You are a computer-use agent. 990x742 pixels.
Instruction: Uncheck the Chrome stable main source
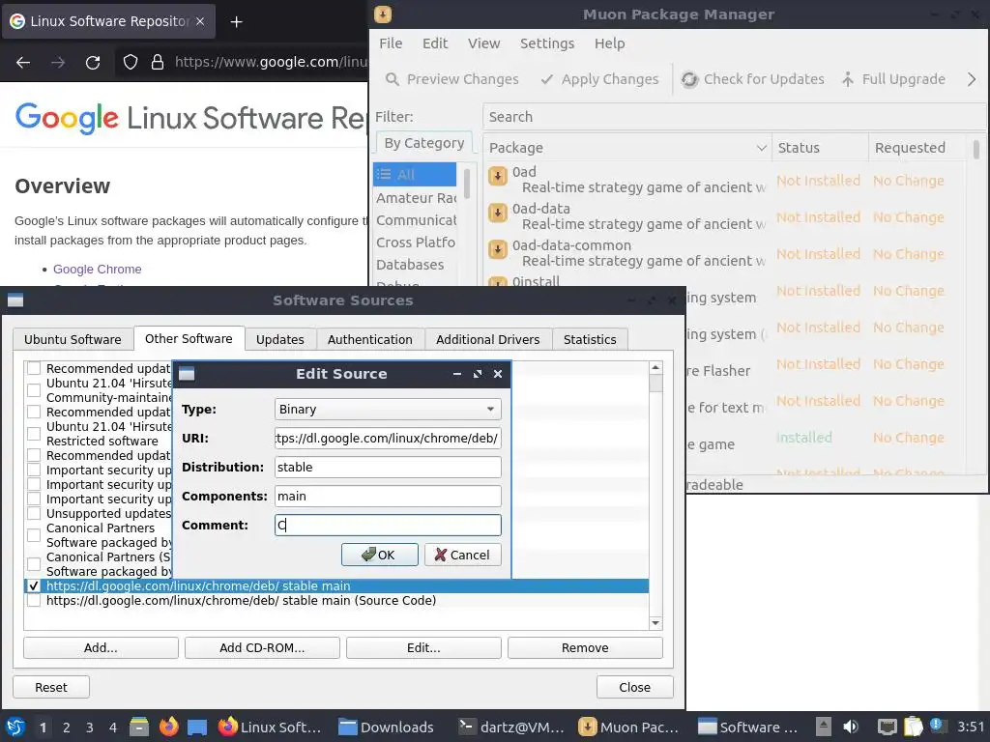click(34, 586)
